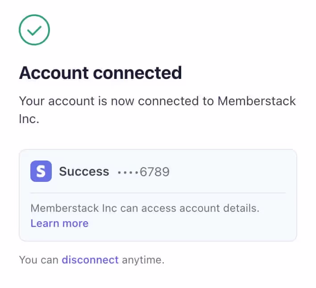Image resolution: width=316 pixels, height=288 pixels.
Task: Click the divider line inside the account card
Action: (158, 193)
